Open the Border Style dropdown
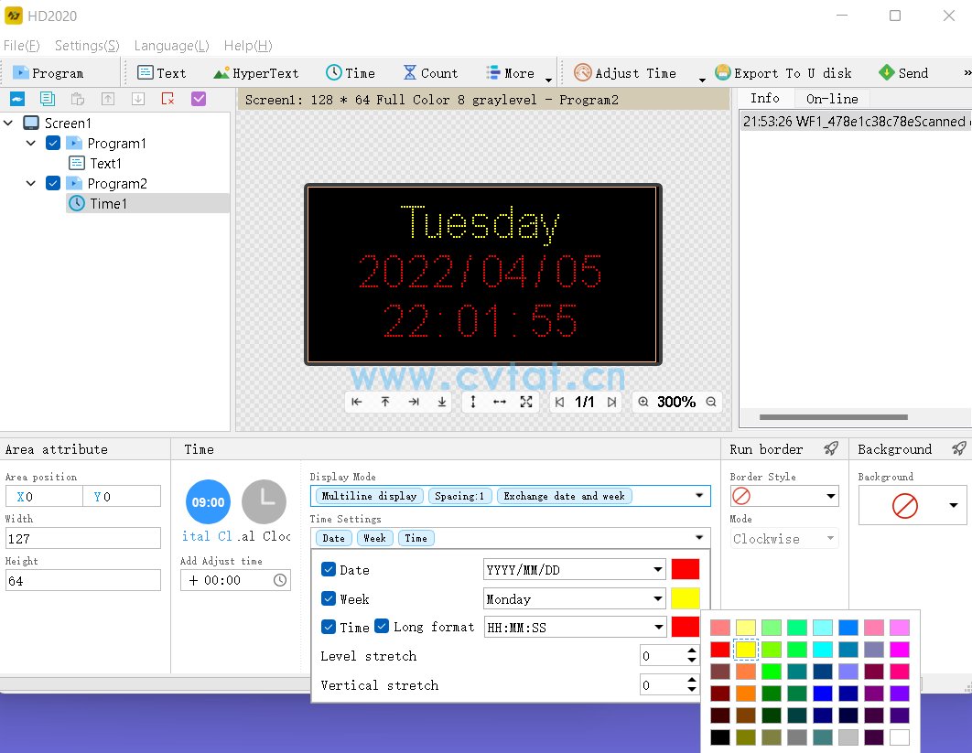This screenshot has width=972, height=753. tap(784, 496)
